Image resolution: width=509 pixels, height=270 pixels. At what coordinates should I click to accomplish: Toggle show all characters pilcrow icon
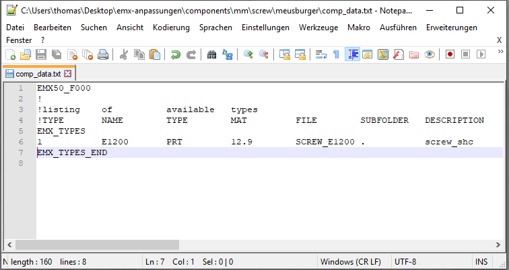point(337,54)
